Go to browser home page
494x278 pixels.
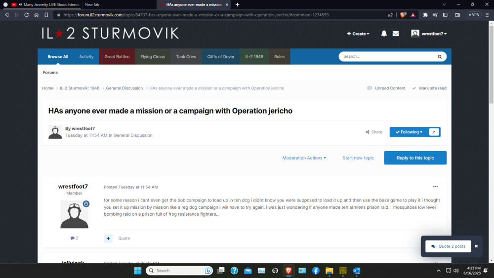37,15
